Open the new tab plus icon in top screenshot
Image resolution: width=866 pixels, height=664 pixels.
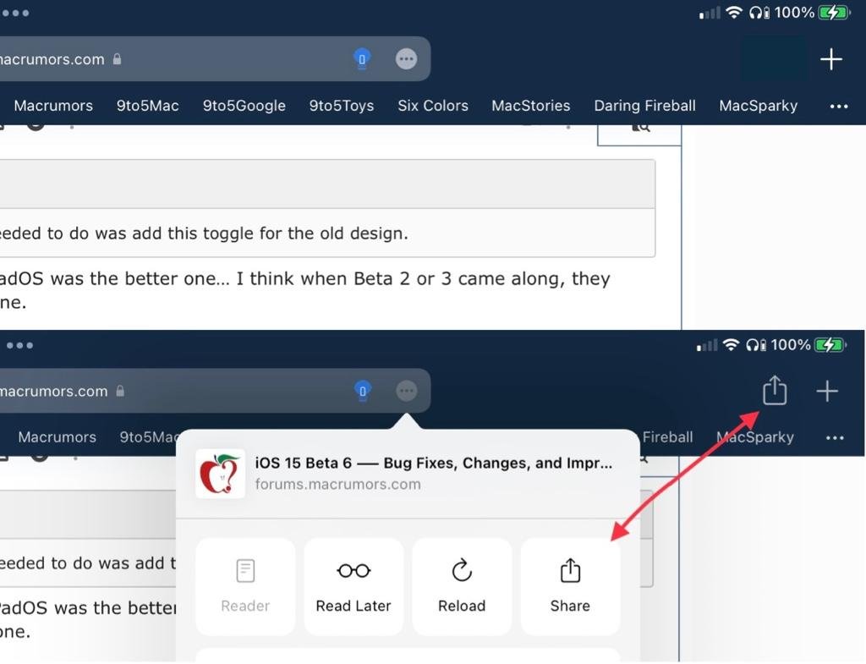pyautogui.click(x=831, y=59)
